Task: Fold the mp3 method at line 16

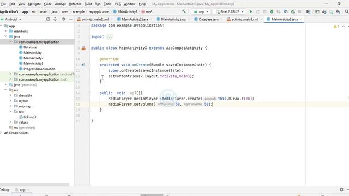Action: 90,93
